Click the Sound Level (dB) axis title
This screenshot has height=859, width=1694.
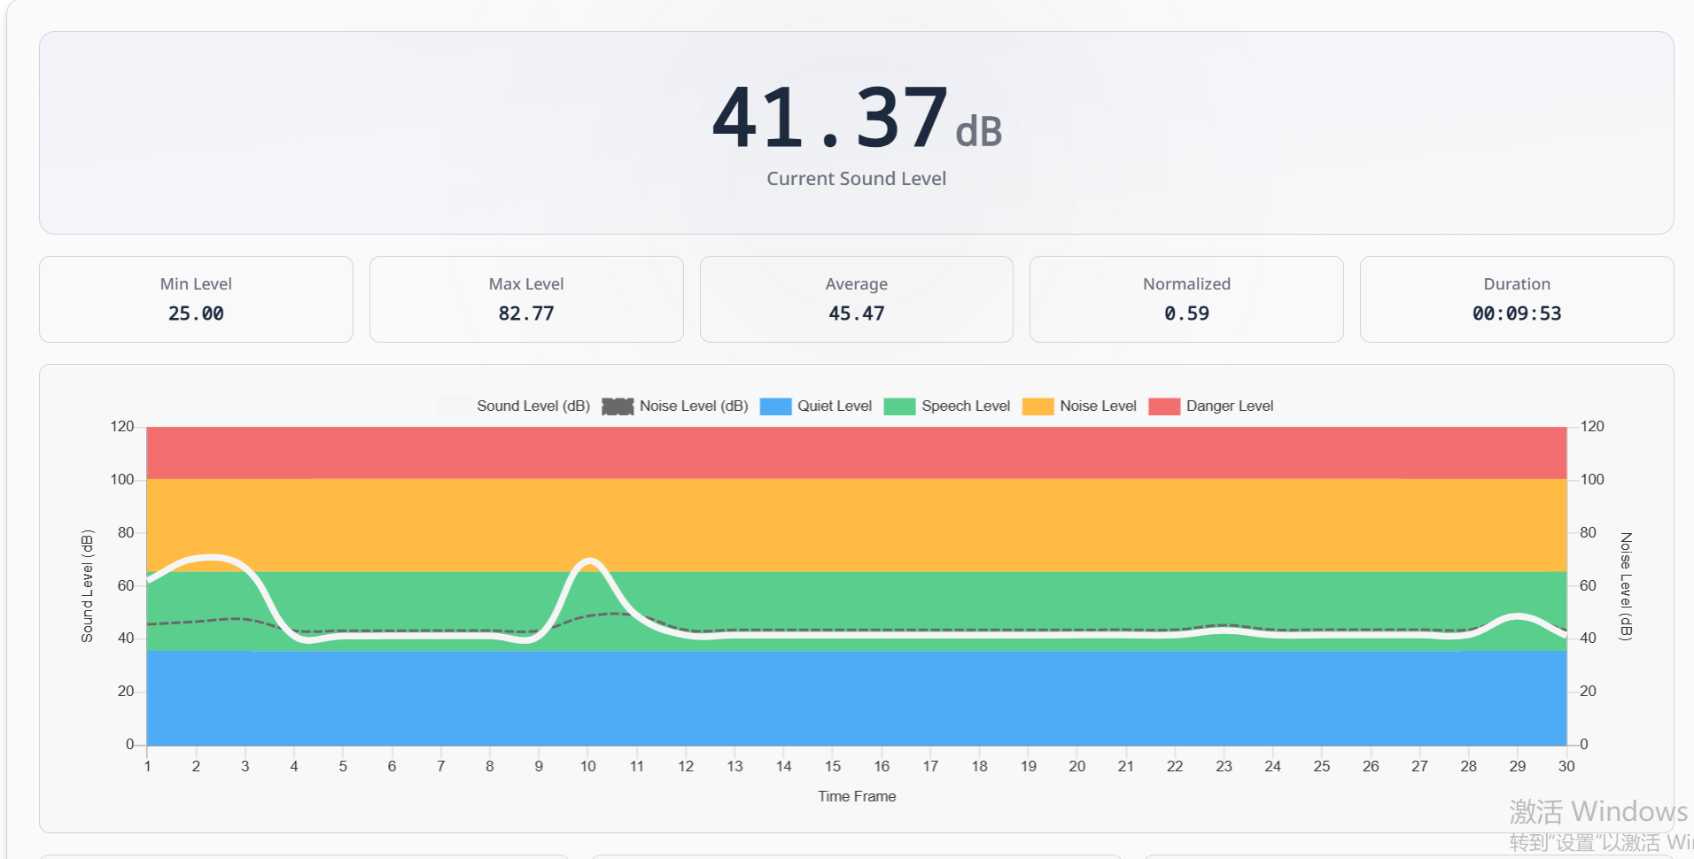click(88, 584)
